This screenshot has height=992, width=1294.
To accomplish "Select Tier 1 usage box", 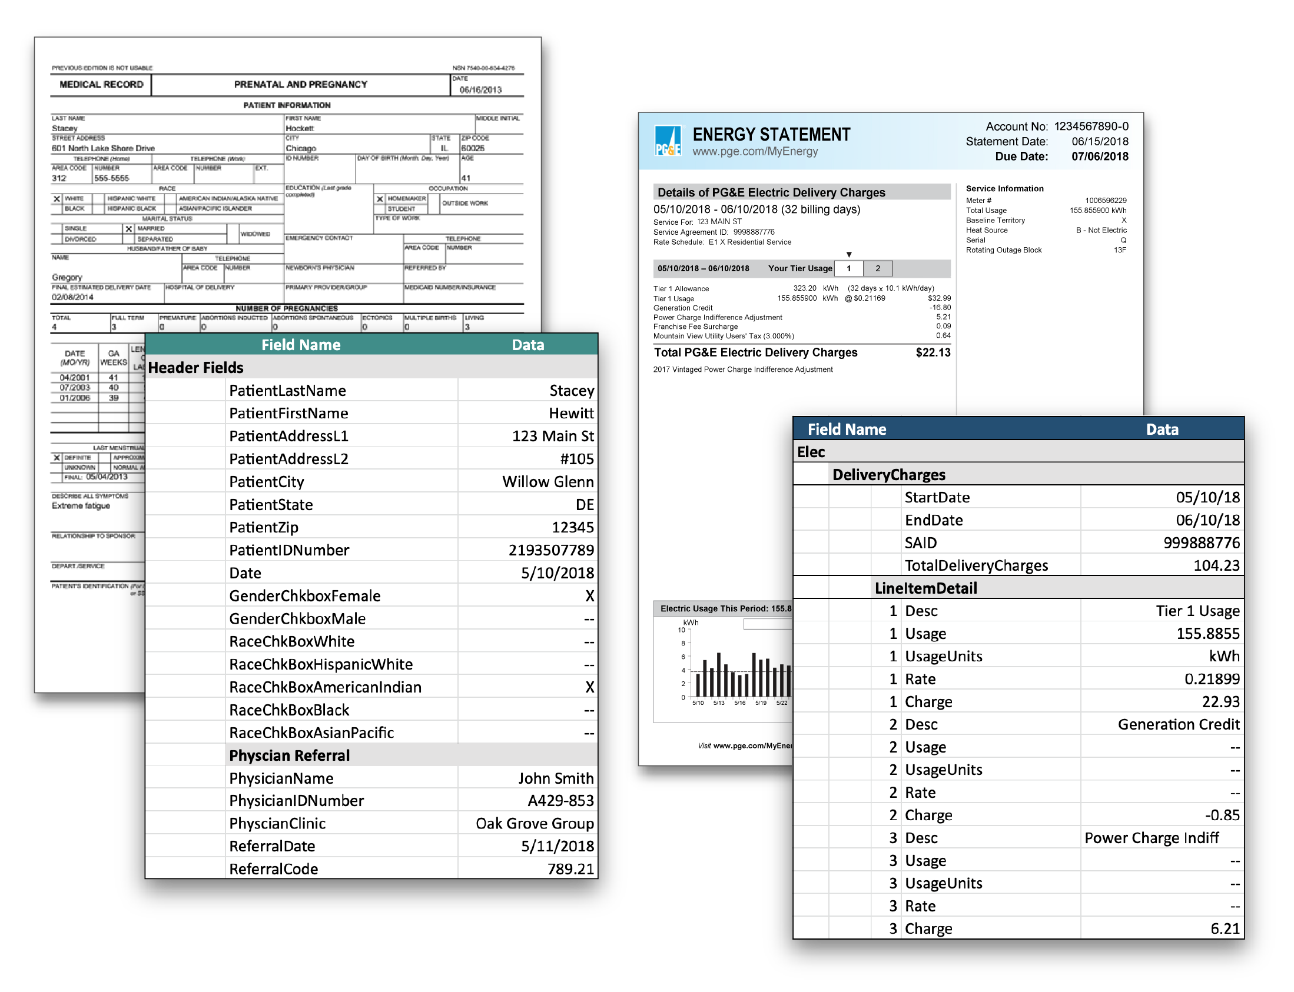I will tap(849, 269).
